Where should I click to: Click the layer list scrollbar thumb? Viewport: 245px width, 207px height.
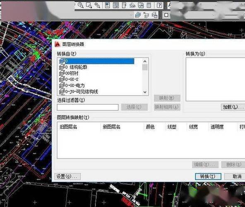[145, 67]
